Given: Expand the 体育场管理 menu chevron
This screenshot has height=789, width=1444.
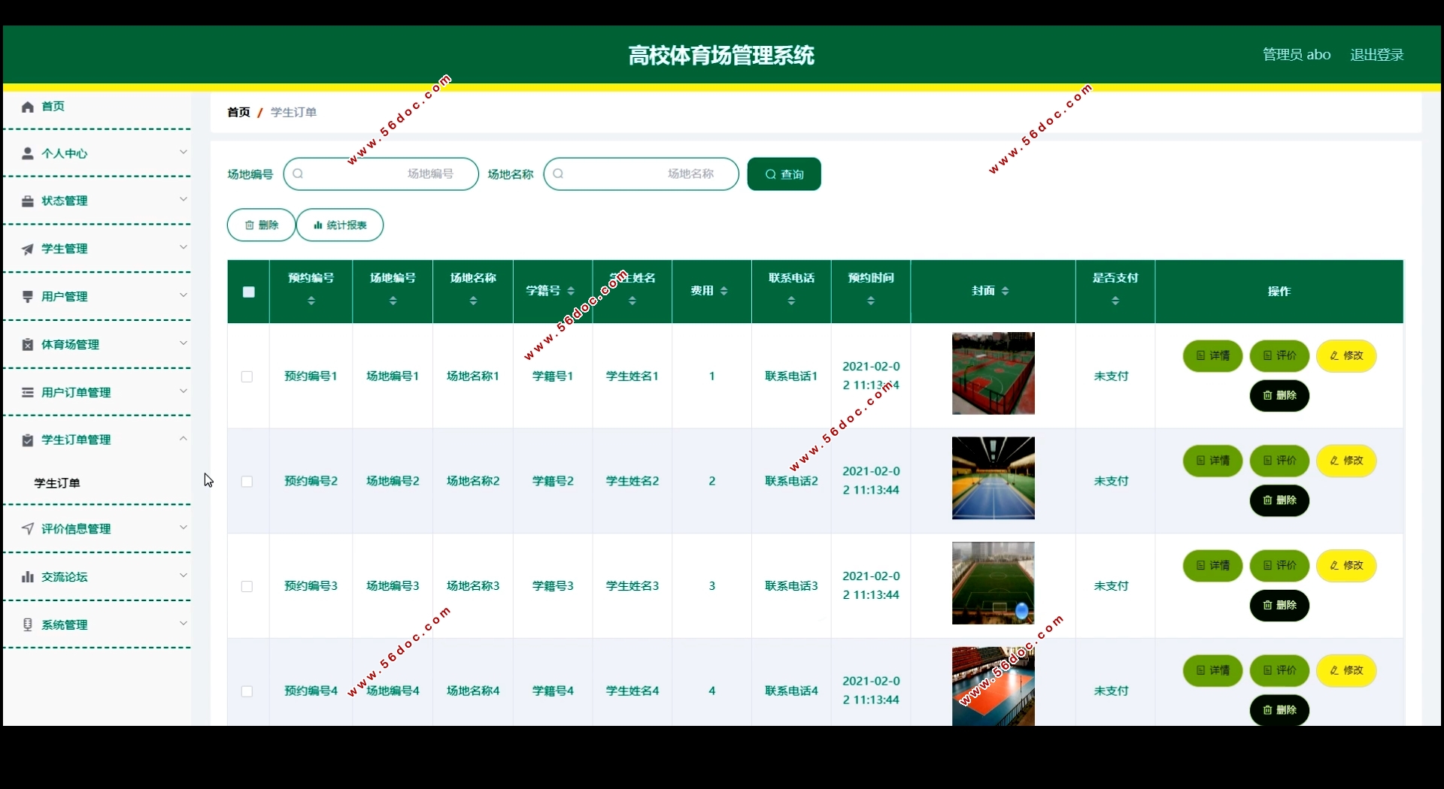Looking at the screenshot, I should (x=183, y=343).
